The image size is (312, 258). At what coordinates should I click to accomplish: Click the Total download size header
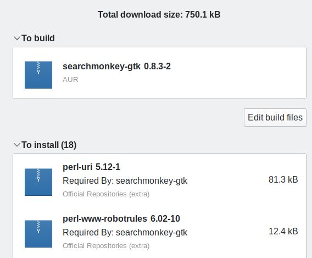[159, 14]
